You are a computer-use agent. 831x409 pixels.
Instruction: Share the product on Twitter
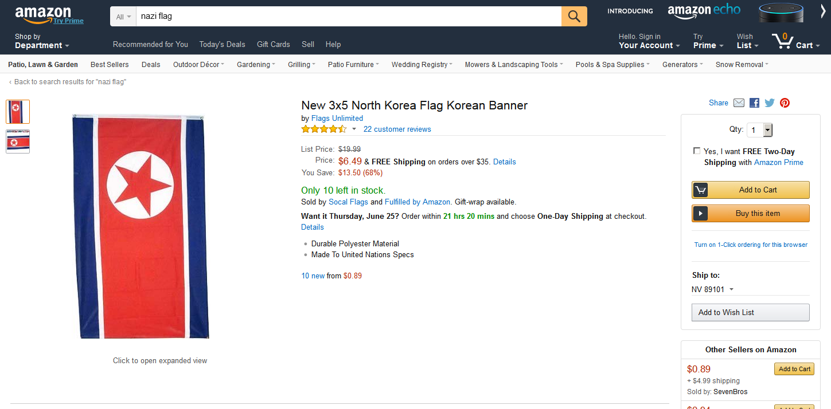click(x=770, y=103)
